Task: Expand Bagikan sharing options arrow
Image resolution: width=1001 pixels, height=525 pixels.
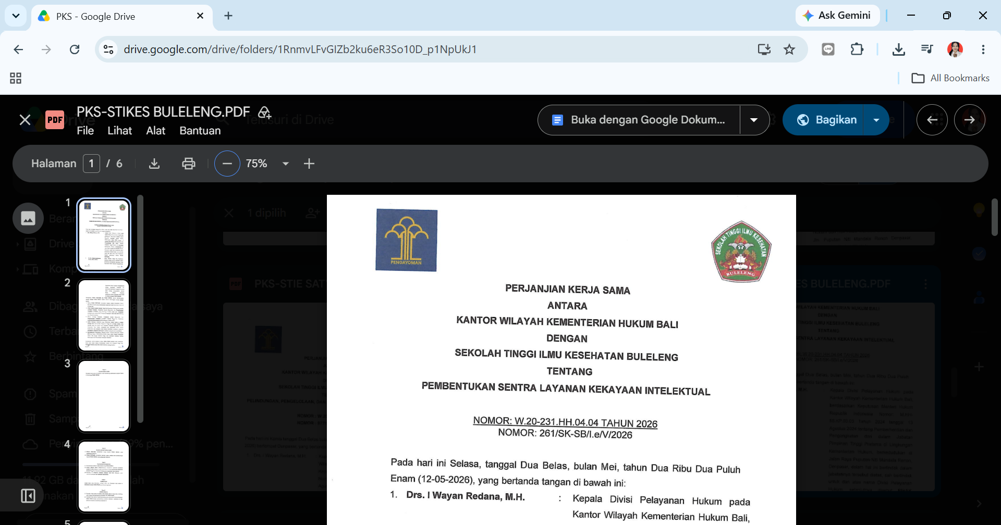Action: (876, 120)
